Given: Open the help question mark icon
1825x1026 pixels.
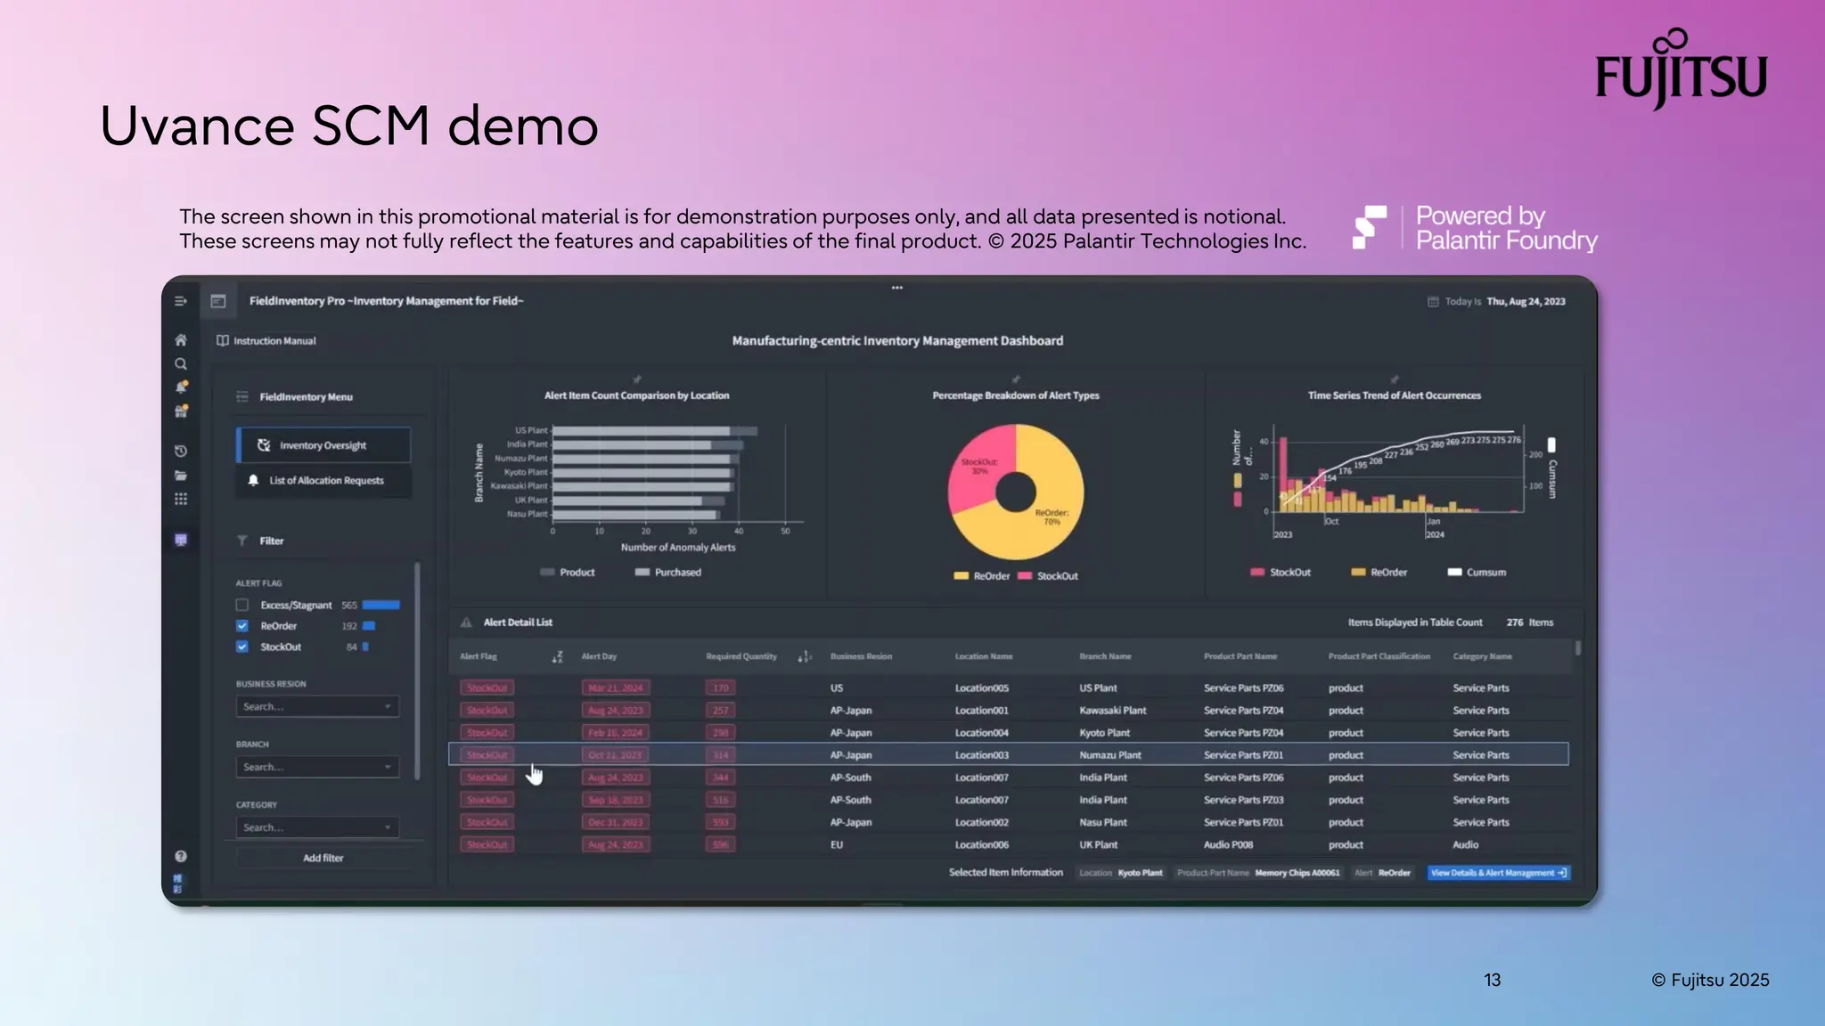Looking at the screenshot, I should point(181,856).
